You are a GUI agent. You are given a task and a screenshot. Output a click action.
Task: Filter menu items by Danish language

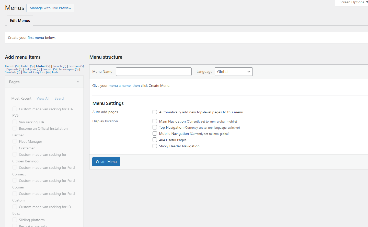(x=12, y=66)
